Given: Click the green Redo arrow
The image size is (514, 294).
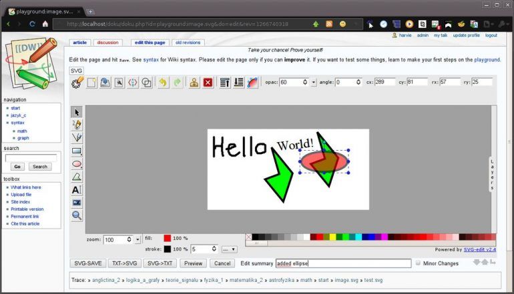Looking at the screenshot, I should pos(177,83).
